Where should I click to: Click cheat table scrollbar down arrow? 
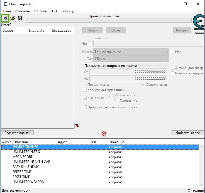(x=201, y=184)
